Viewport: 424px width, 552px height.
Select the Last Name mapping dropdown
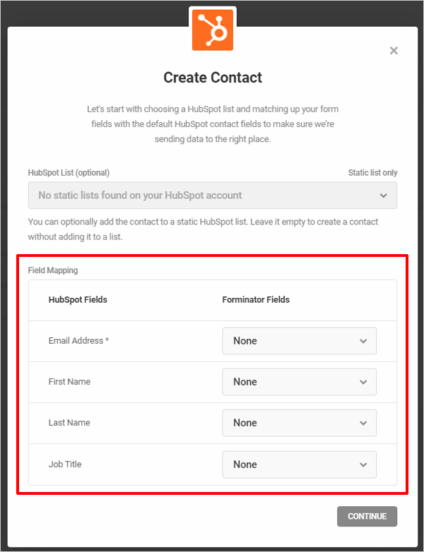click(299, 423)
